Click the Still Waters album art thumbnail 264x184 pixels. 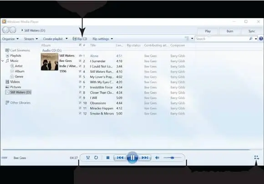click(x=50, y=62)
